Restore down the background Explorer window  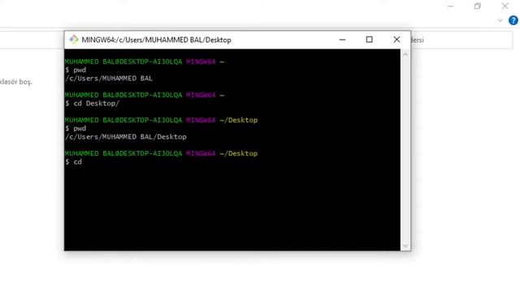tap(477, 6)
